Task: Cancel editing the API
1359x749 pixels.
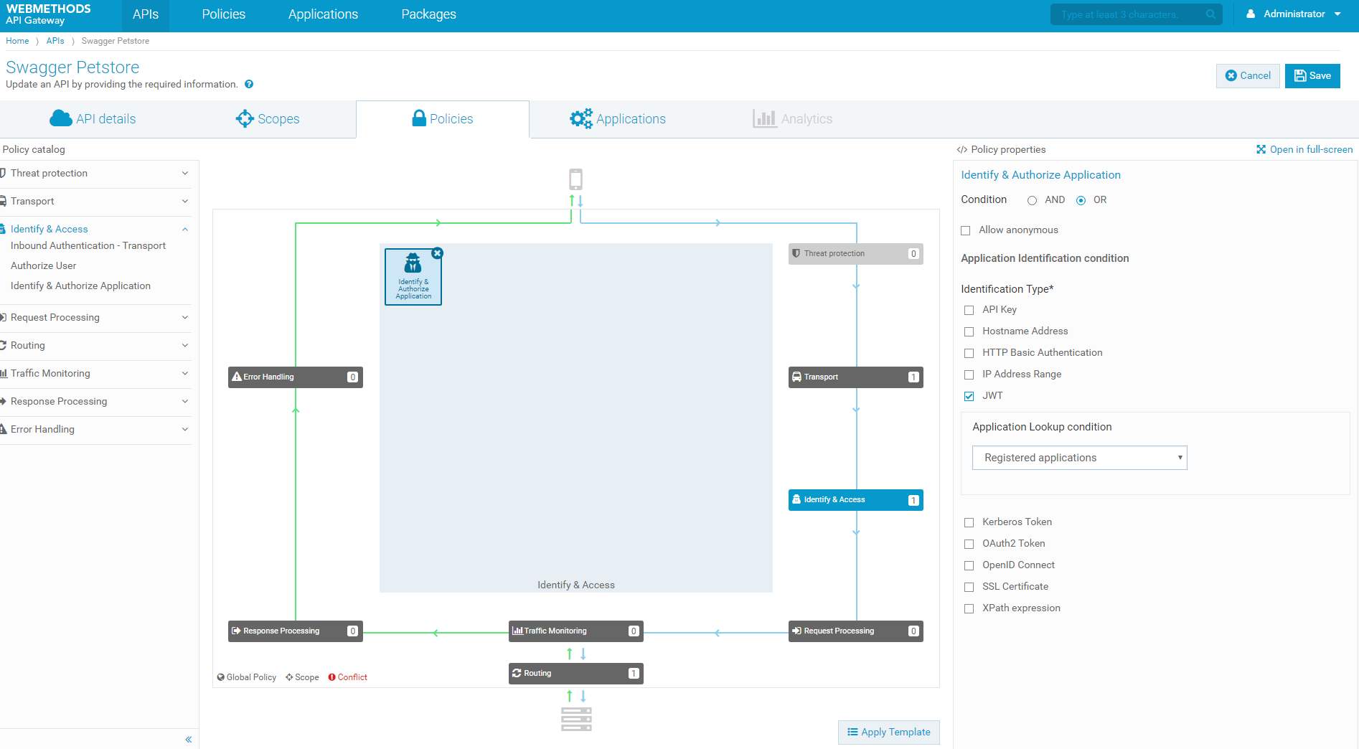Action: [x=1248, y=76]
